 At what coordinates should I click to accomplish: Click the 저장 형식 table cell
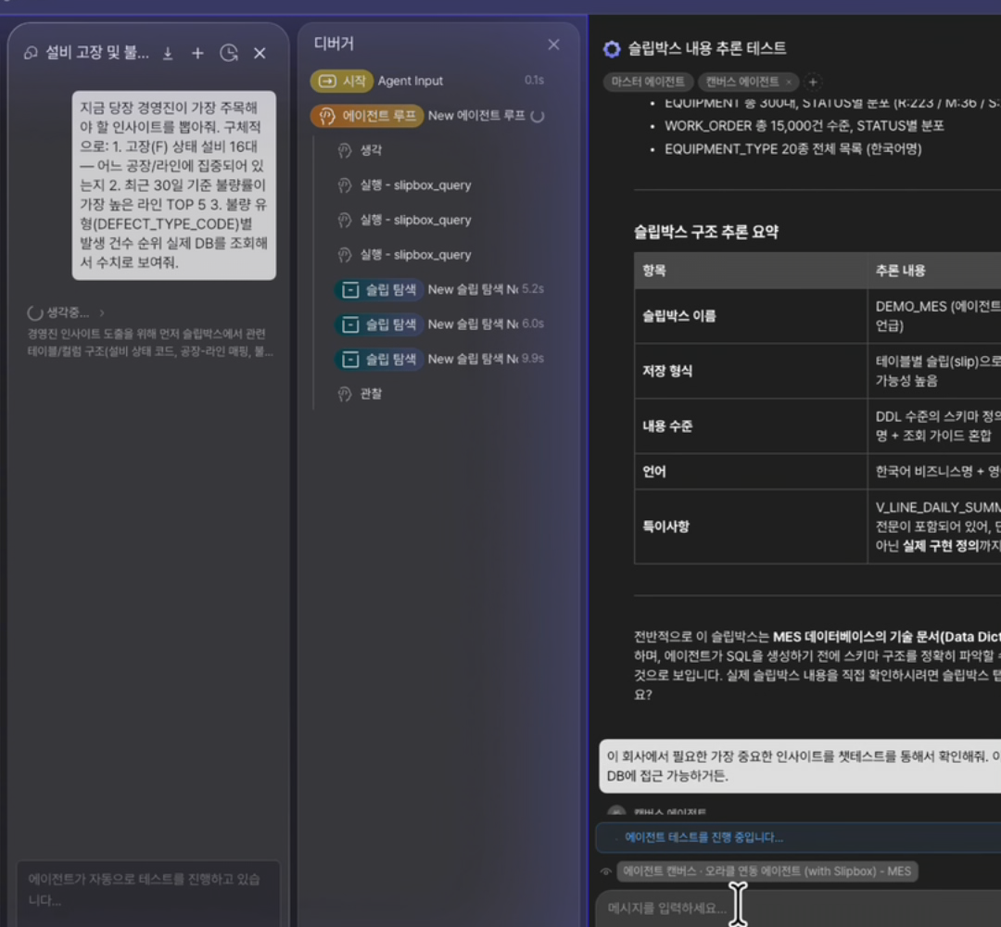(751, 371)
